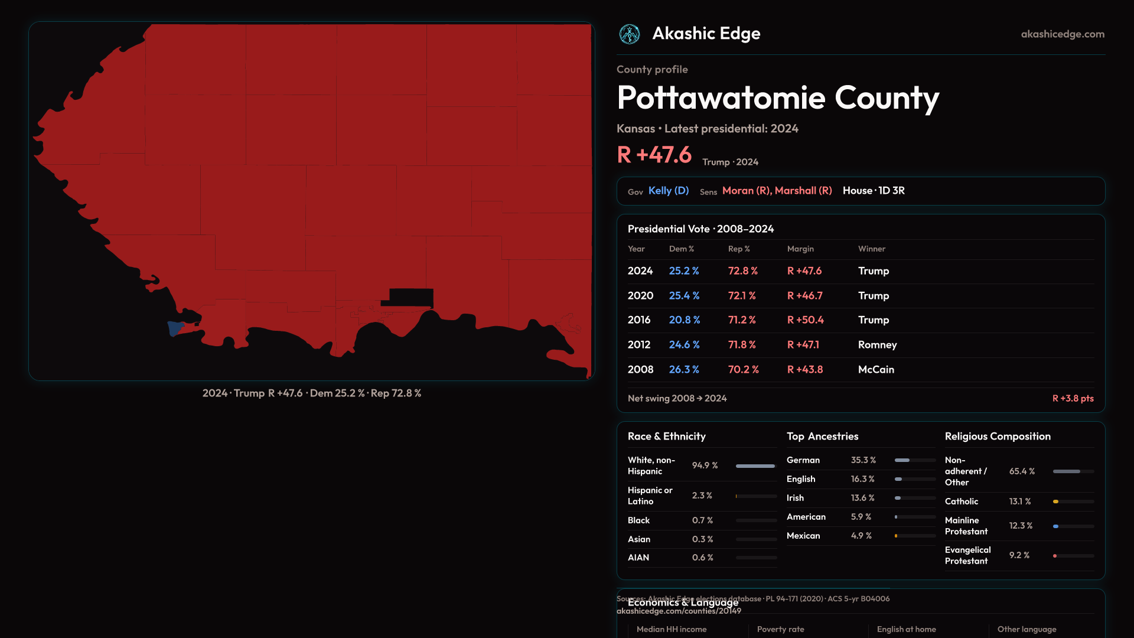Click the House 1D 3R label
Image resolution: width=1134 pixels, height=638 pixels.
click(x=874, y=191)
